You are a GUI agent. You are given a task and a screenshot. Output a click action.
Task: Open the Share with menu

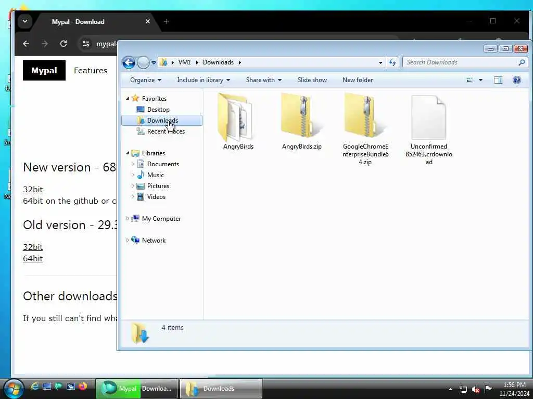(264, 80)
